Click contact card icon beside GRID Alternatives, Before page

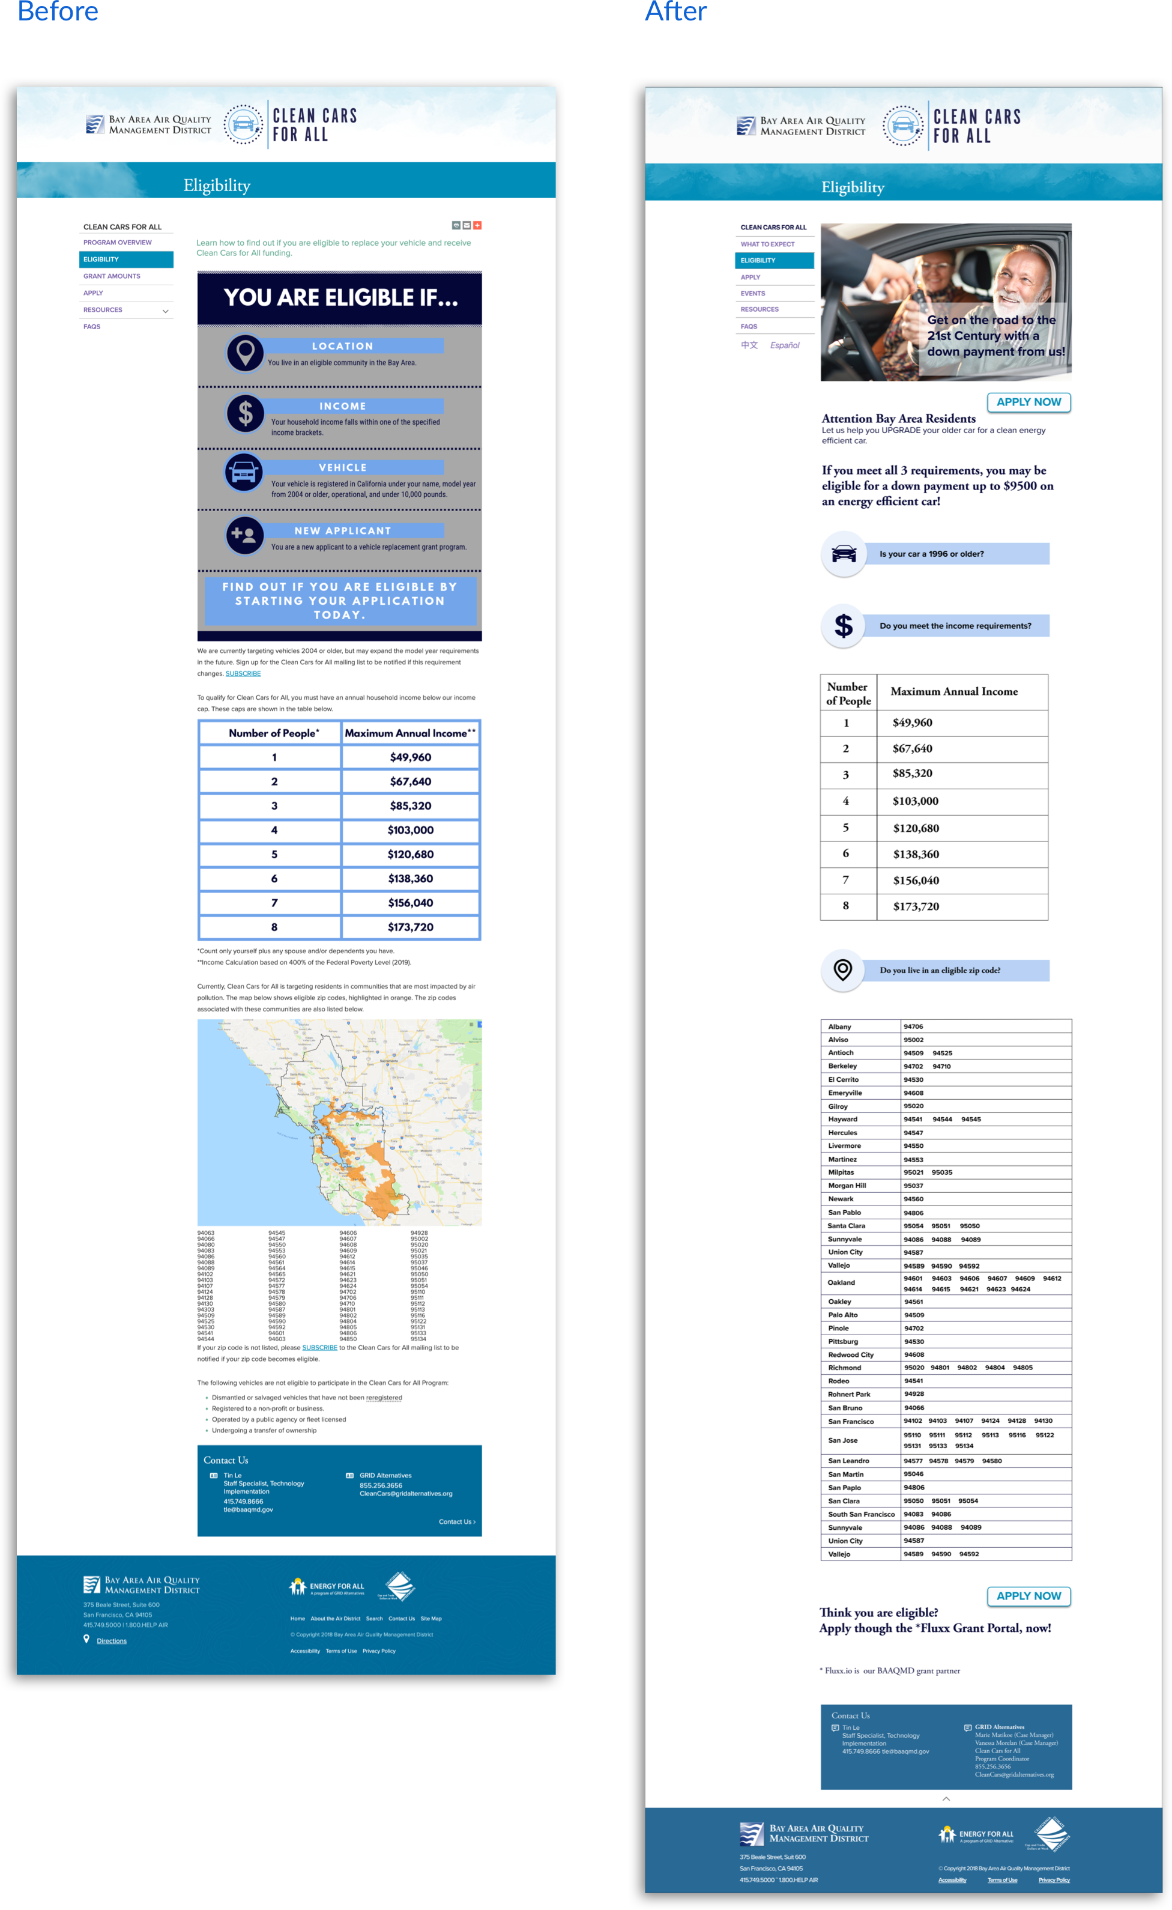click(x=349, y=1476)
